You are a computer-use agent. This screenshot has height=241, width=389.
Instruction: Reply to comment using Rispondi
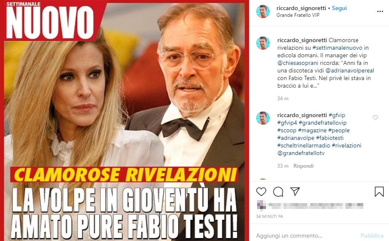point(303,166)
